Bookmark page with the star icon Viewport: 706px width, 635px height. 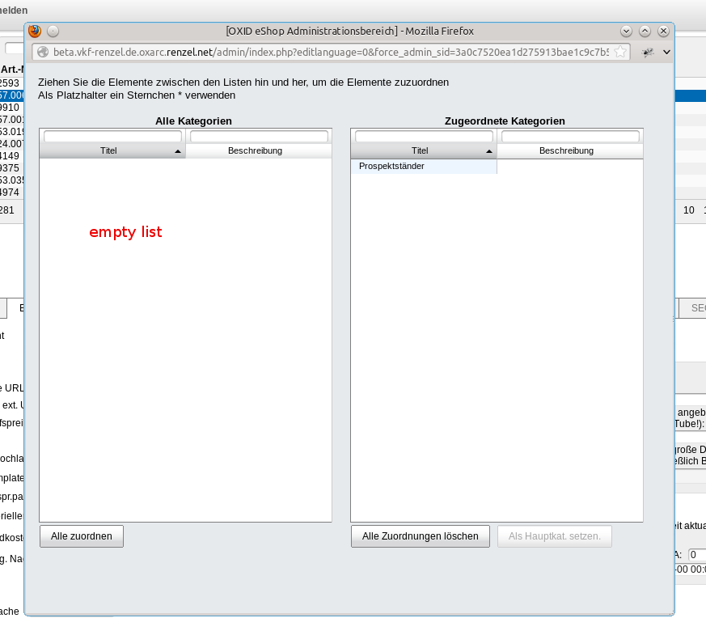(620, 52)
